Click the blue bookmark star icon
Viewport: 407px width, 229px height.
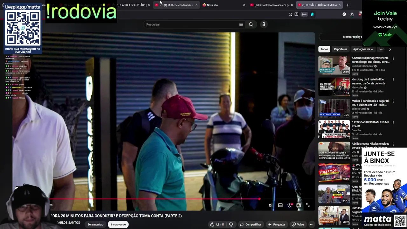pos(312,14)
